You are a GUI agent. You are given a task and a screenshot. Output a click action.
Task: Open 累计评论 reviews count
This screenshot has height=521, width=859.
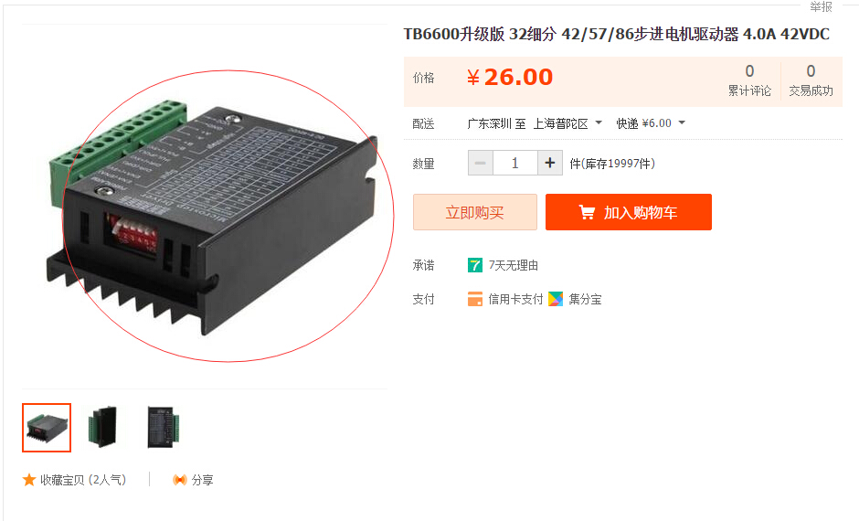click(x=749, y=80)
